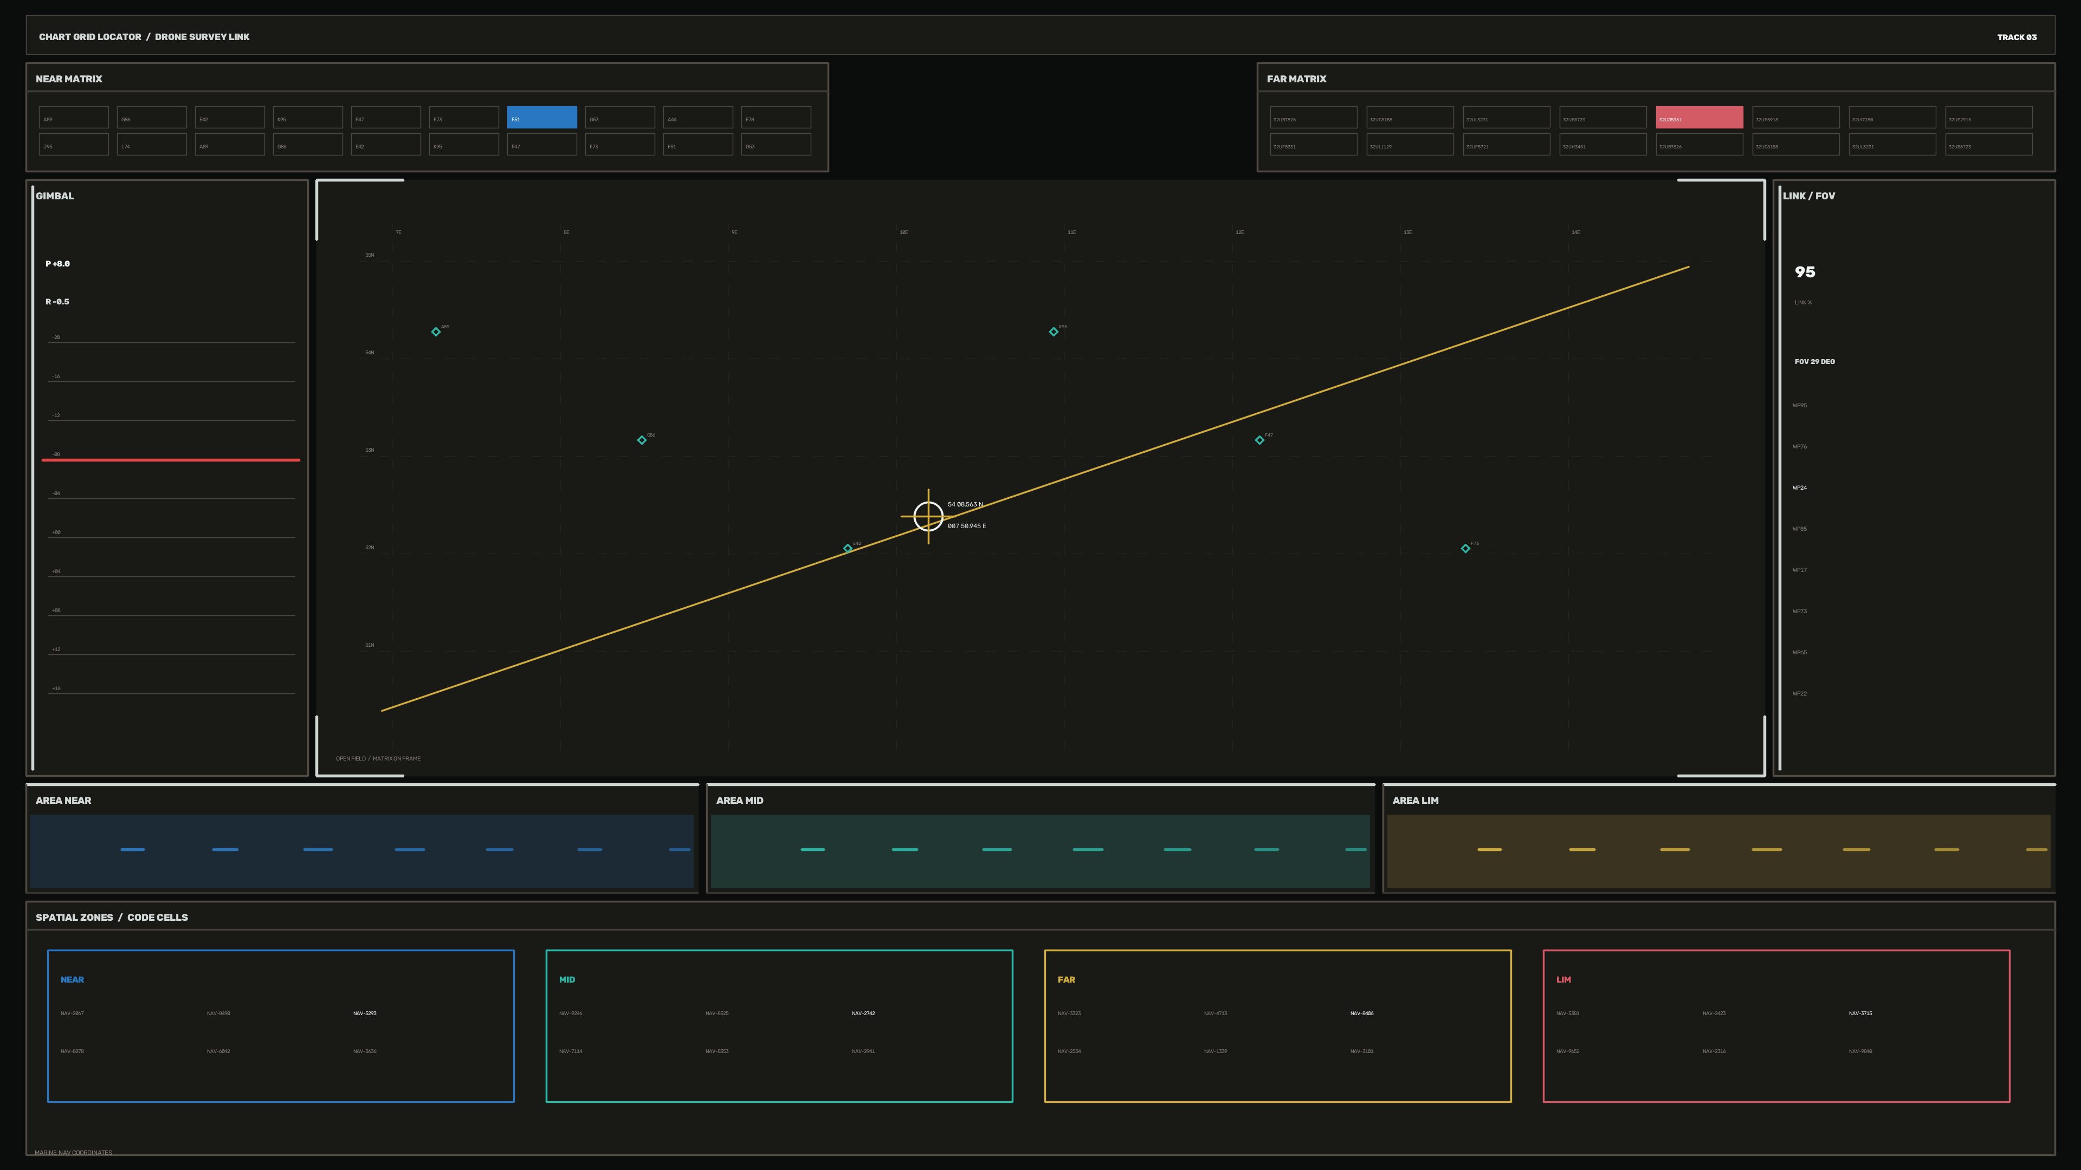Screen dimensions: 2081x1170
Task: Select highlighted 32UJ5361 cell in Far Matrix
Action: [x=1699, y=117]
